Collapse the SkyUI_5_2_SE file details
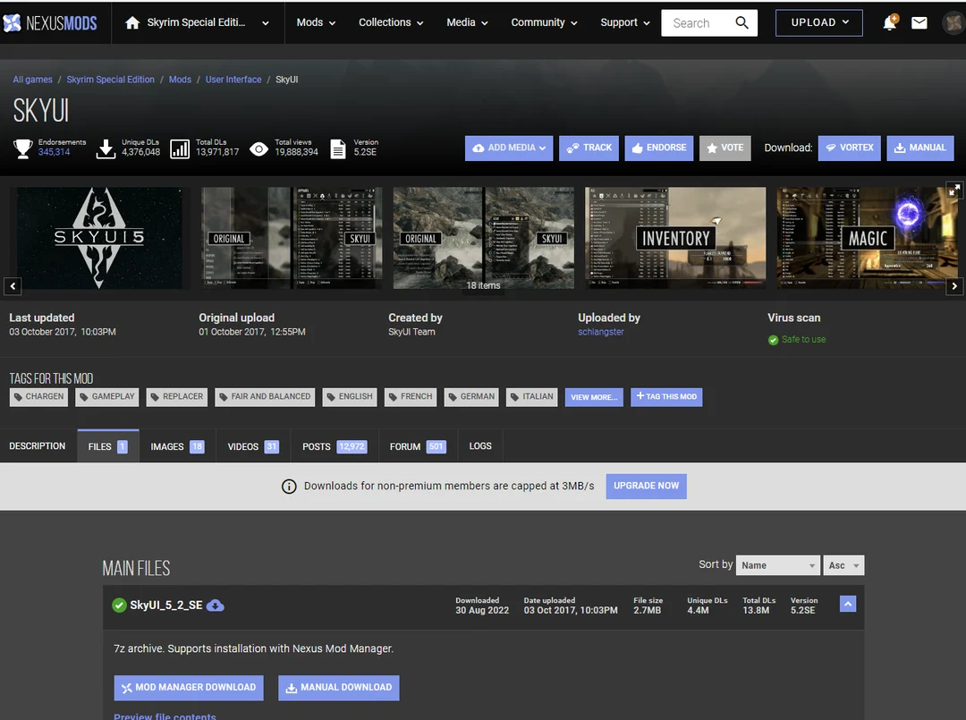The width and height of the screenshot is (966, 720). 848,604
